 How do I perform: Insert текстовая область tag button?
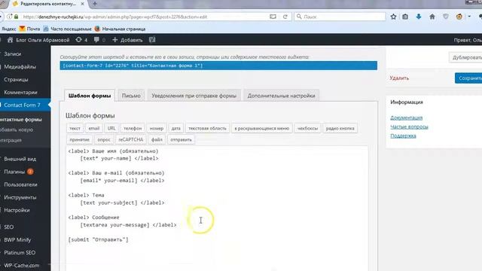pos(207,129)
